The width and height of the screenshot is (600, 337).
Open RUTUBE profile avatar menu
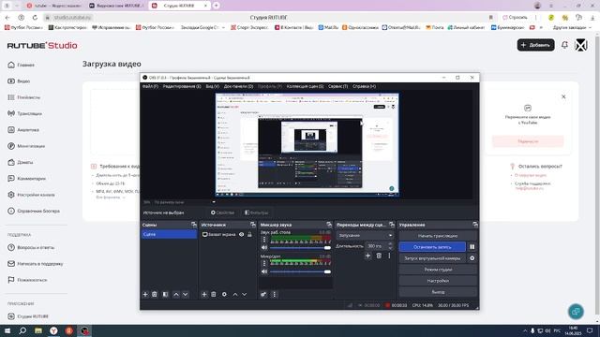point(581,45)
